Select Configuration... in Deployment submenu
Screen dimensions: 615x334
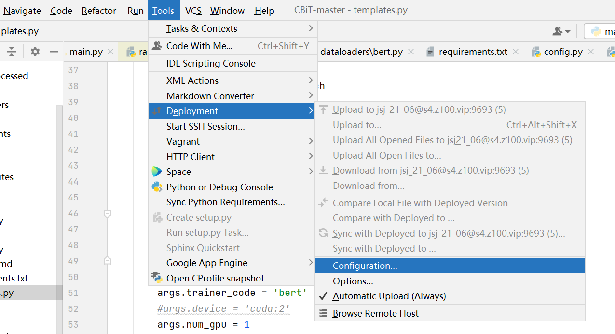pos(365,266)
